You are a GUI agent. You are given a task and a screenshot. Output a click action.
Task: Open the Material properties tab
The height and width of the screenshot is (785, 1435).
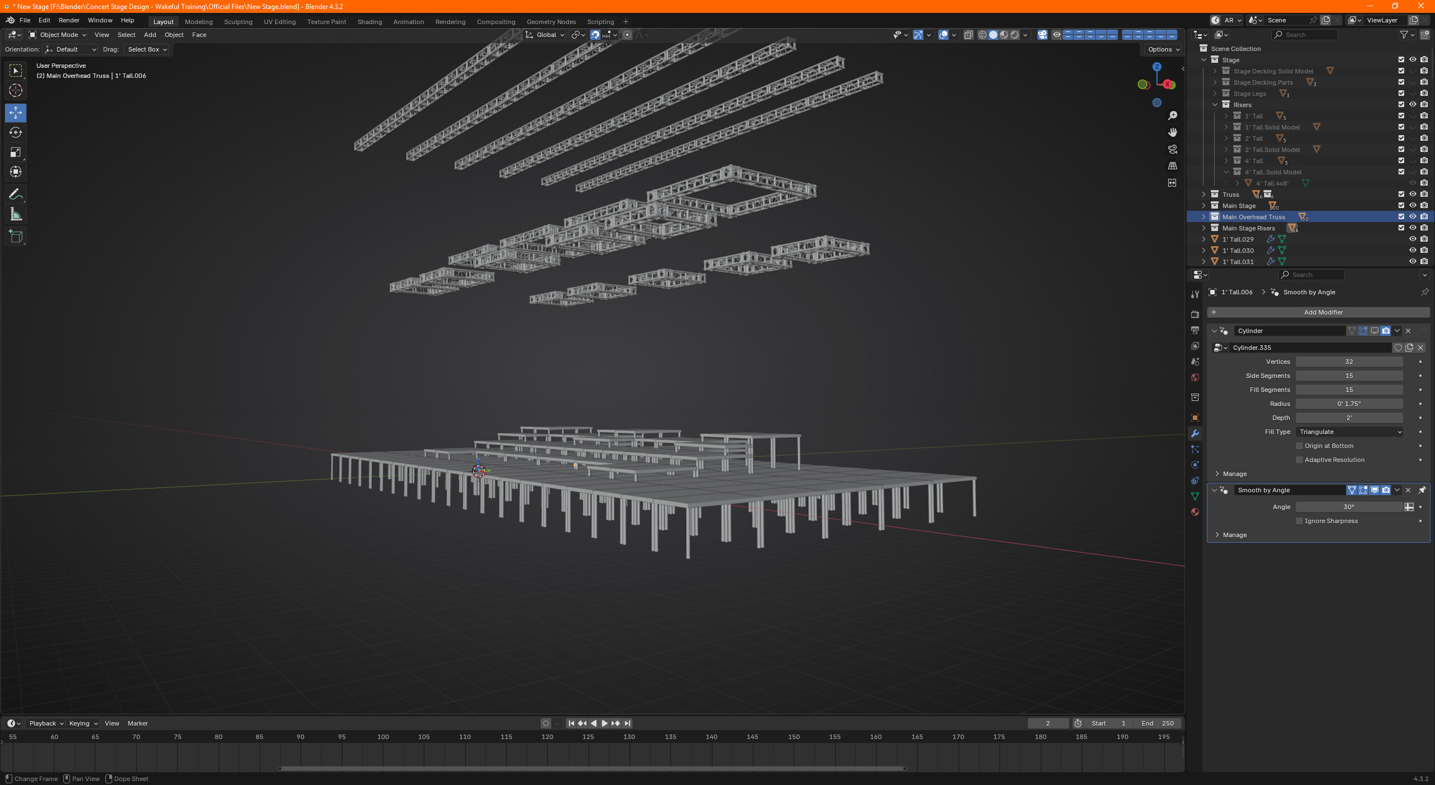pos(1195,512)
